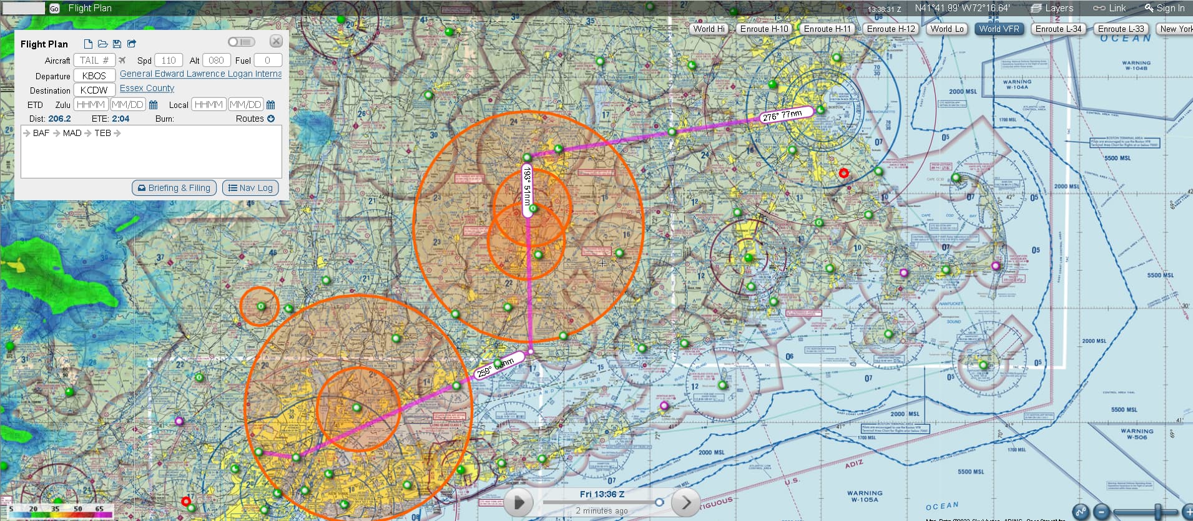Click the route tool icon near zoom

tap(1080, 512)
